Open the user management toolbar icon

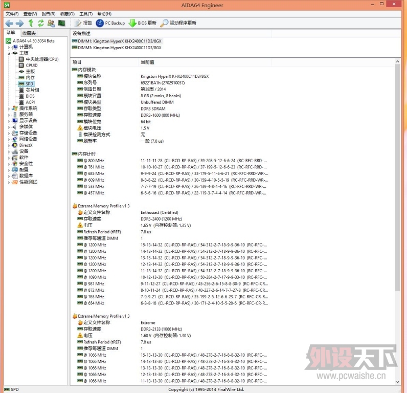pyautogui.click(x=51, y=23)
